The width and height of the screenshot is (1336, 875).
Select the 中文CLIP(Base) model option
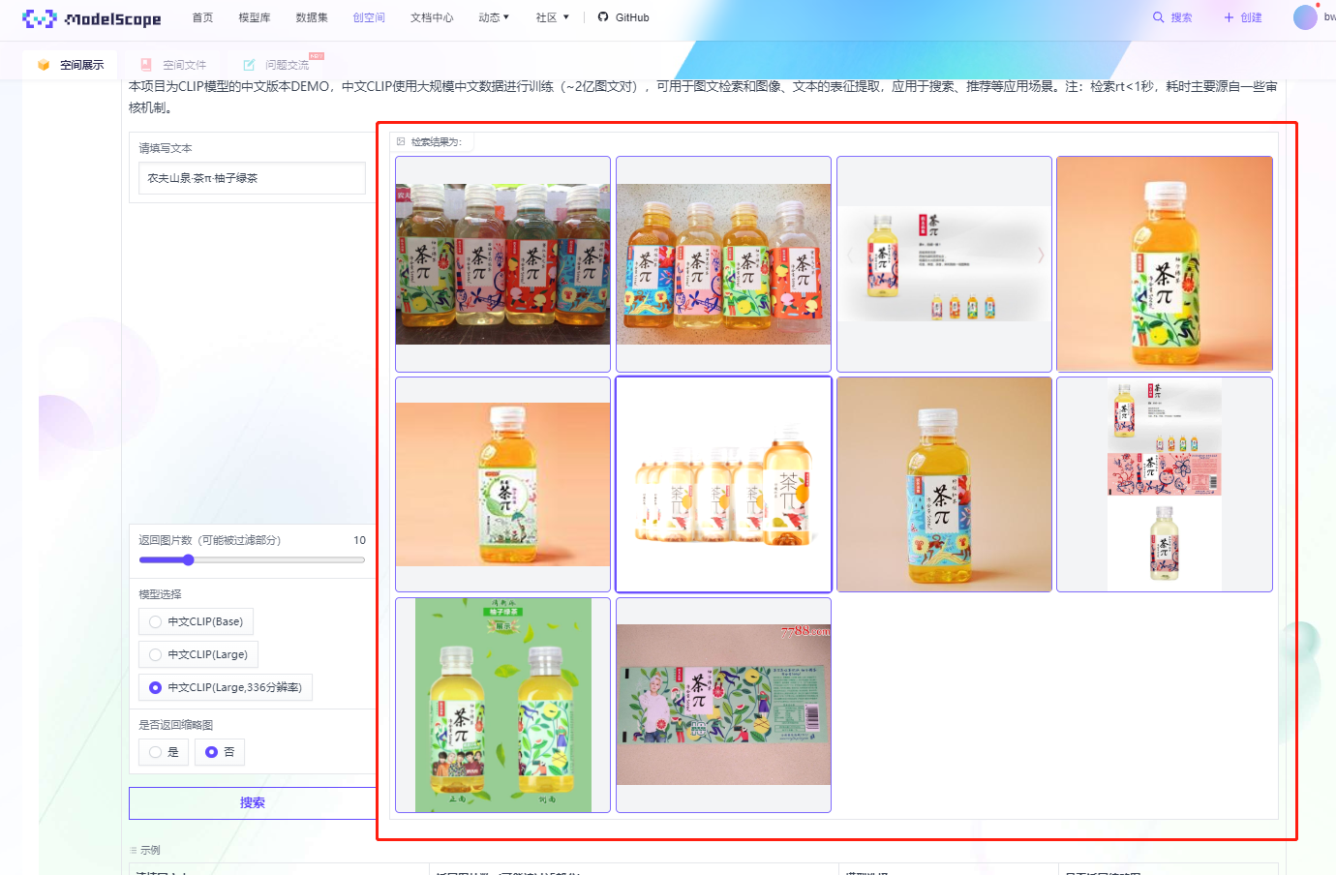pyautogui.click(x=196, y=621)
